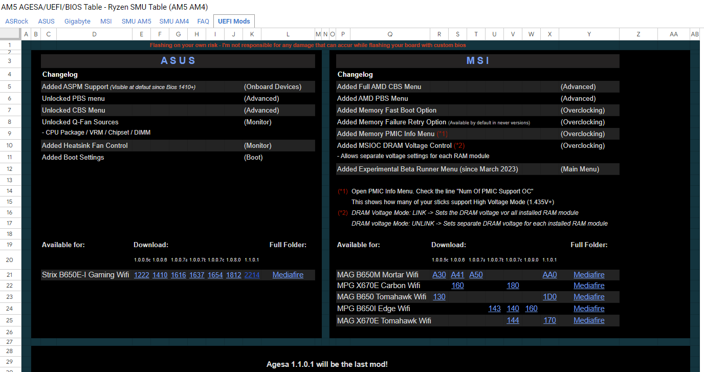Screen dimensions: 704x372
Task: Open Mediafire folder for B650M Mortar
Action: (x=589, y=275)
